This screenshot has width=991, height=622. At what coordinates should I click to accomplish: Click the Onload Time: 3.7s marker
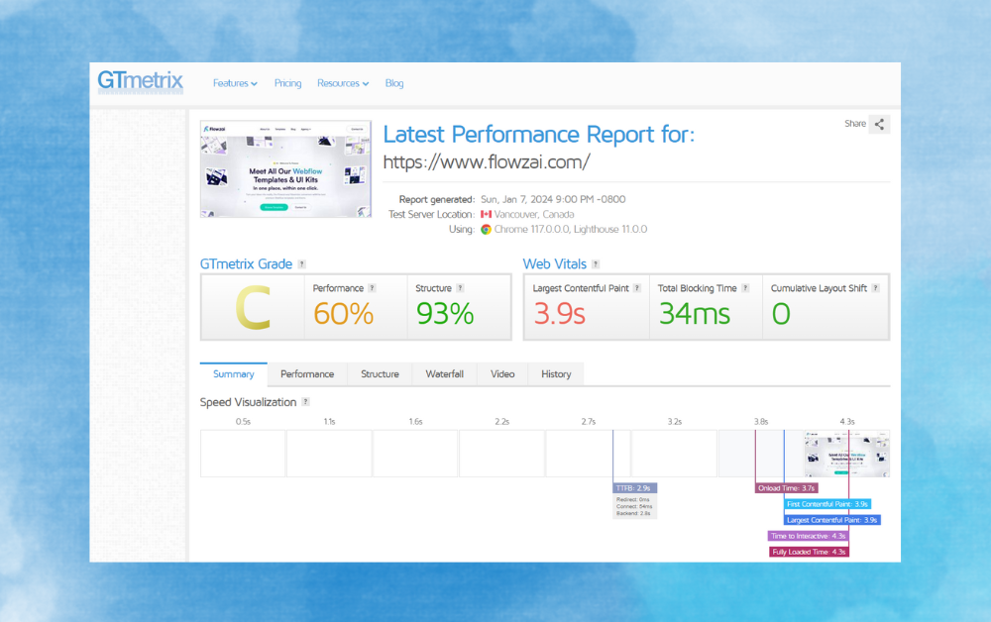[787, 488]
